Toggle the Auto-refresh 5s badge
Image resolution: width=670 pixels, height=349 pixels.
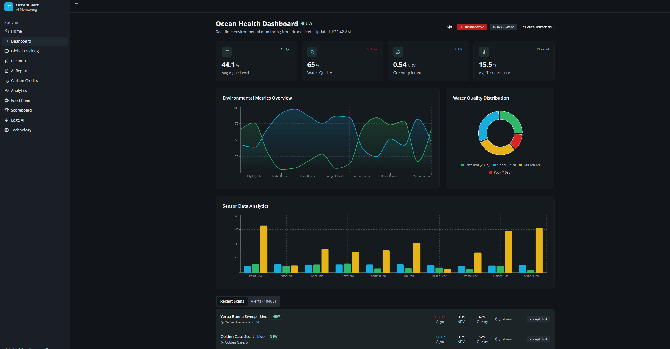click(x=537, y=27)
